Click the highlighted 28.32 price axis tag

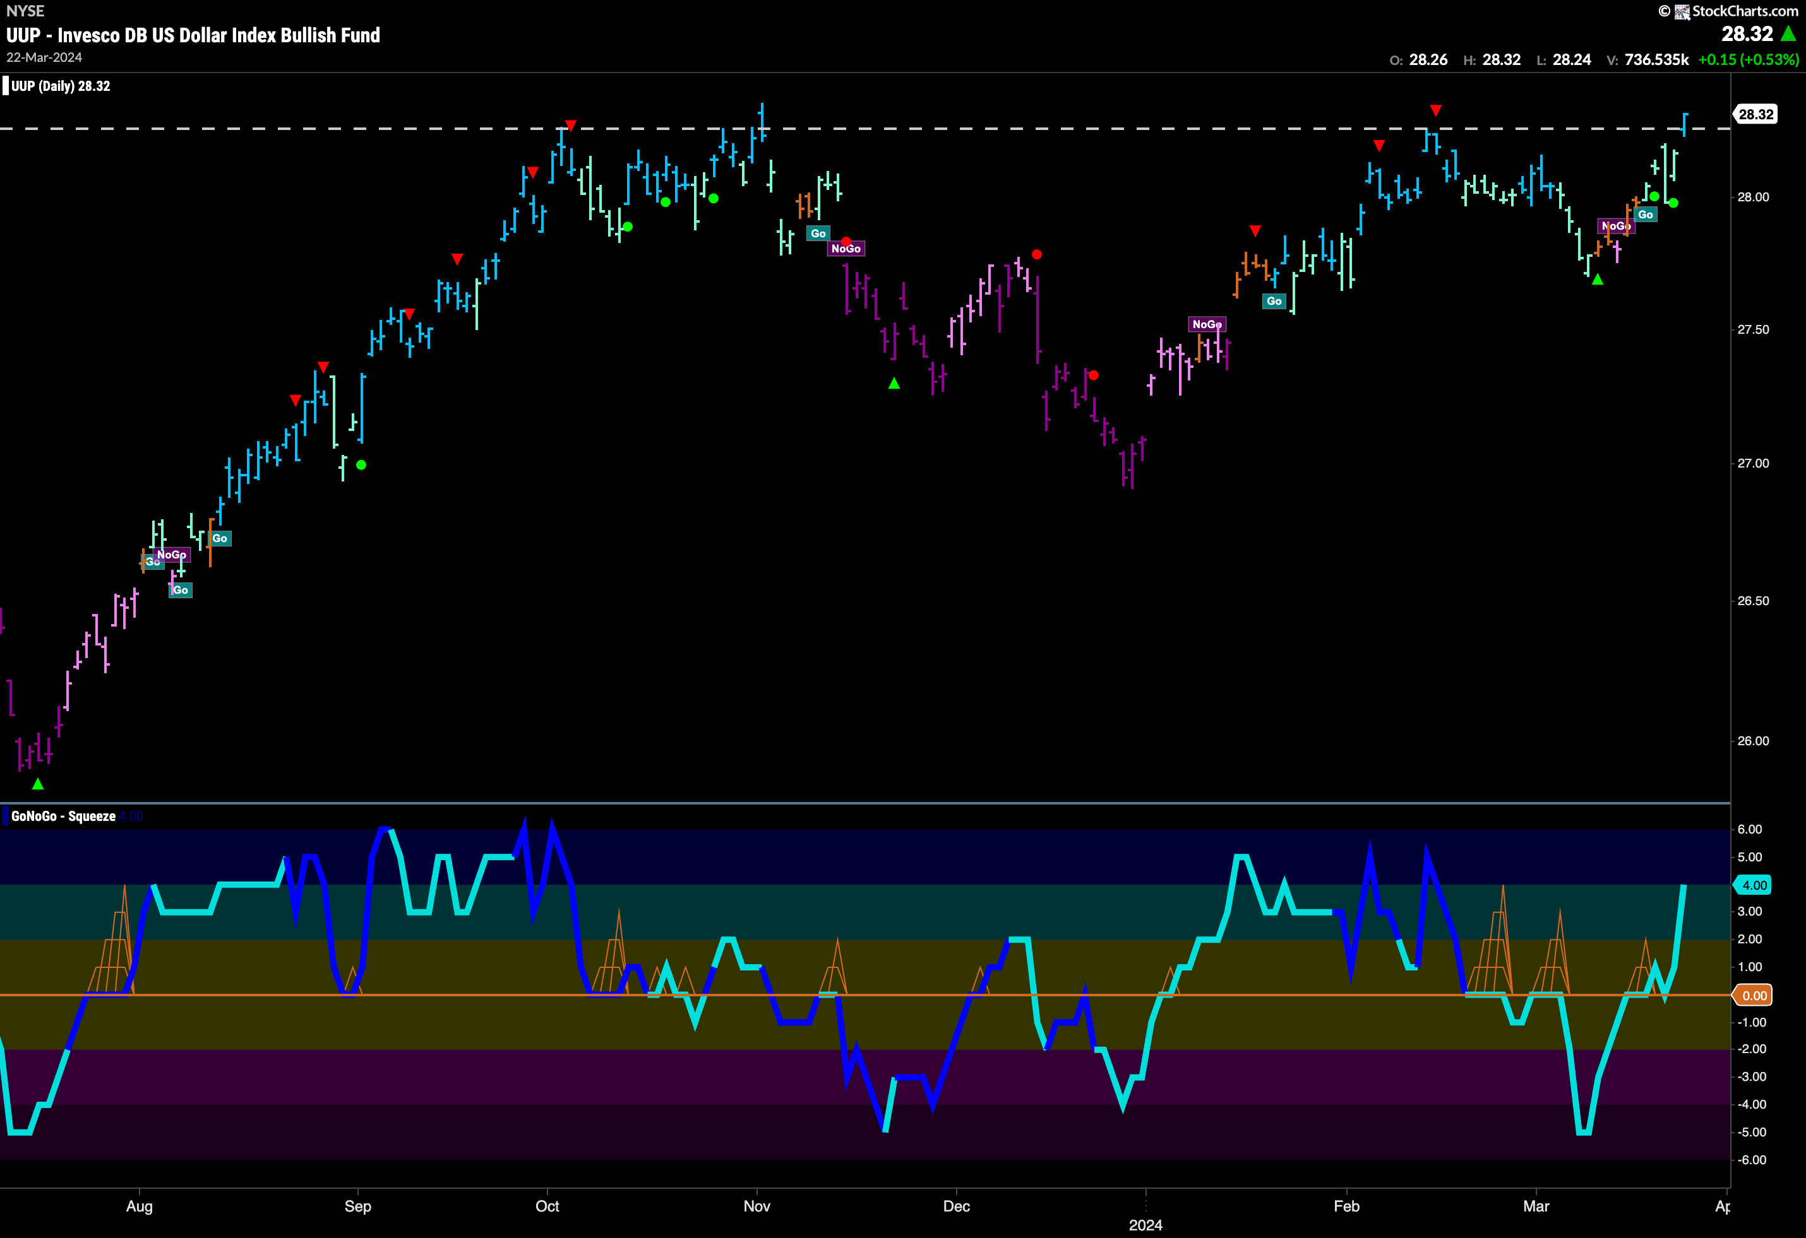click(x=1755, y=115)
